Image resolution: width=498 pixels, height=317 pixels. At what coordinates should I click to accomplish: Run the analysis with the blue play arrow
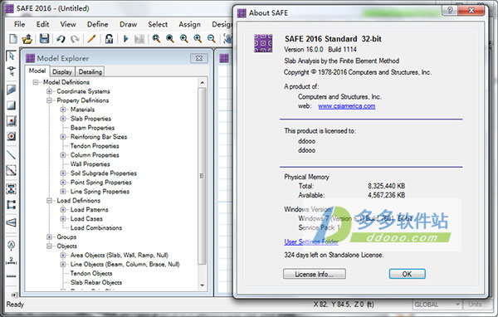pos(126,39)
